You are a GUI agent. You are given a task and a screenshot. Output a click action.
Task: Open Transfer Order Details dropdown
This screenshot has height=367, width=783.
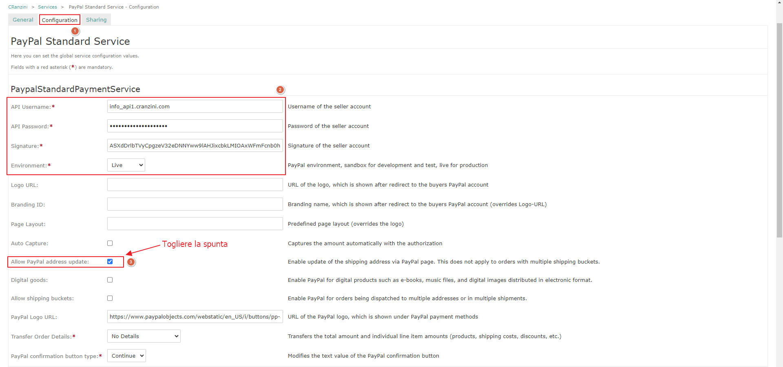point(144,336)
